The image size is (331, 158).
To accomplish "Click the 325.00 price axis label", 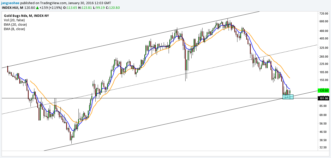I will click(x=323, y=48).
